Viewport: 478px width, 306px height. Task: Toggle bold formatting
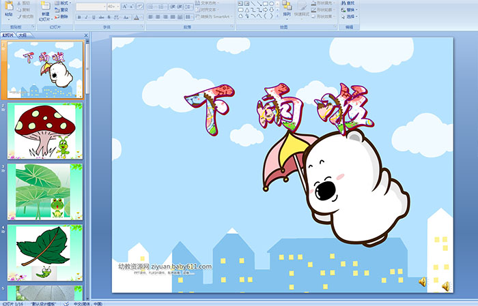point(79,17)
